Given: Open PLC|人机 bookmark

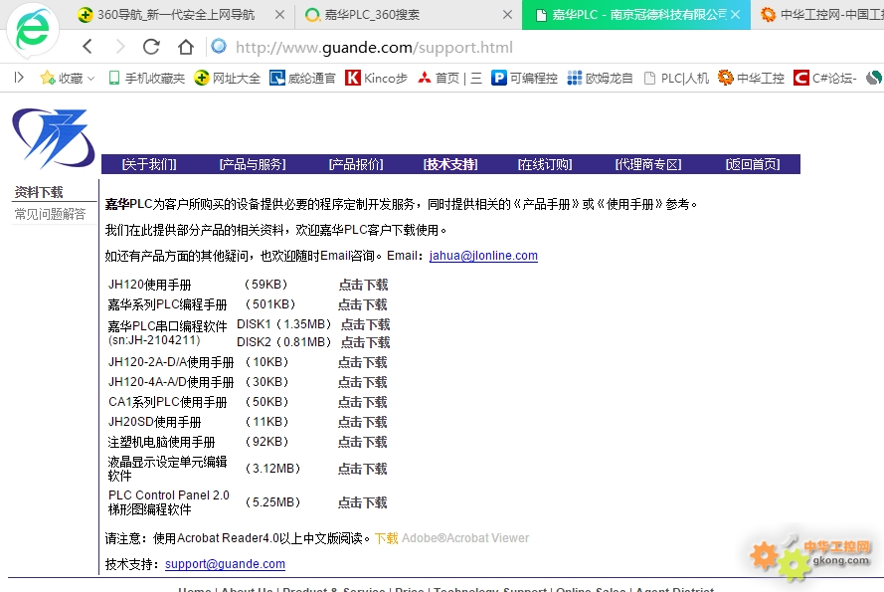Looking at the screenshot, I should (x=676, y=78).
